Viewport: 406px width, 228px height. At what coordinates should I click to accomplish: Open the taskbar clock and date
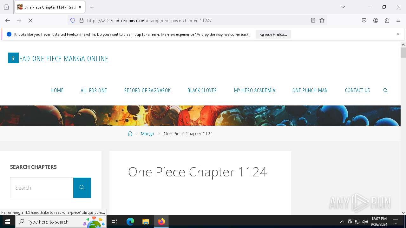pos(379,222)
